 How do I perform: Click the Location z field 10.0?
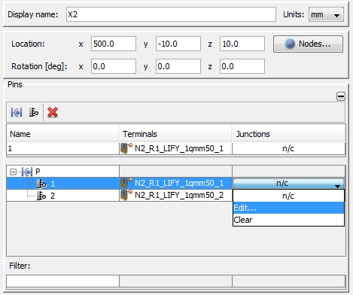(242, 44)
